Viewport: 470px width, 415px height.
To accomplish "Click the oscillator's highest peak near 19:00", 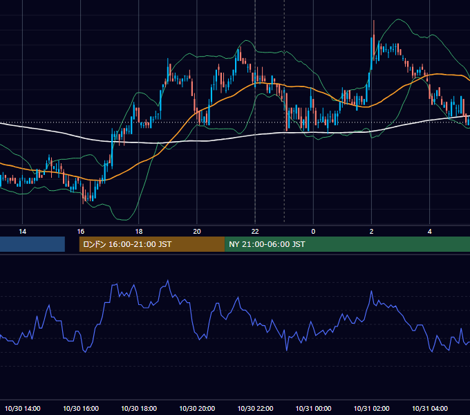I will pos(167,281).
